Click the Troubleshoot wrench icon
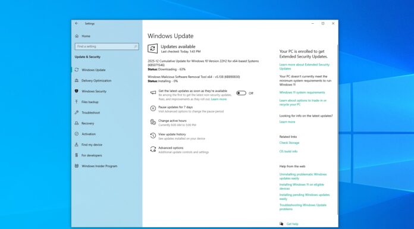 coord(77,112)
